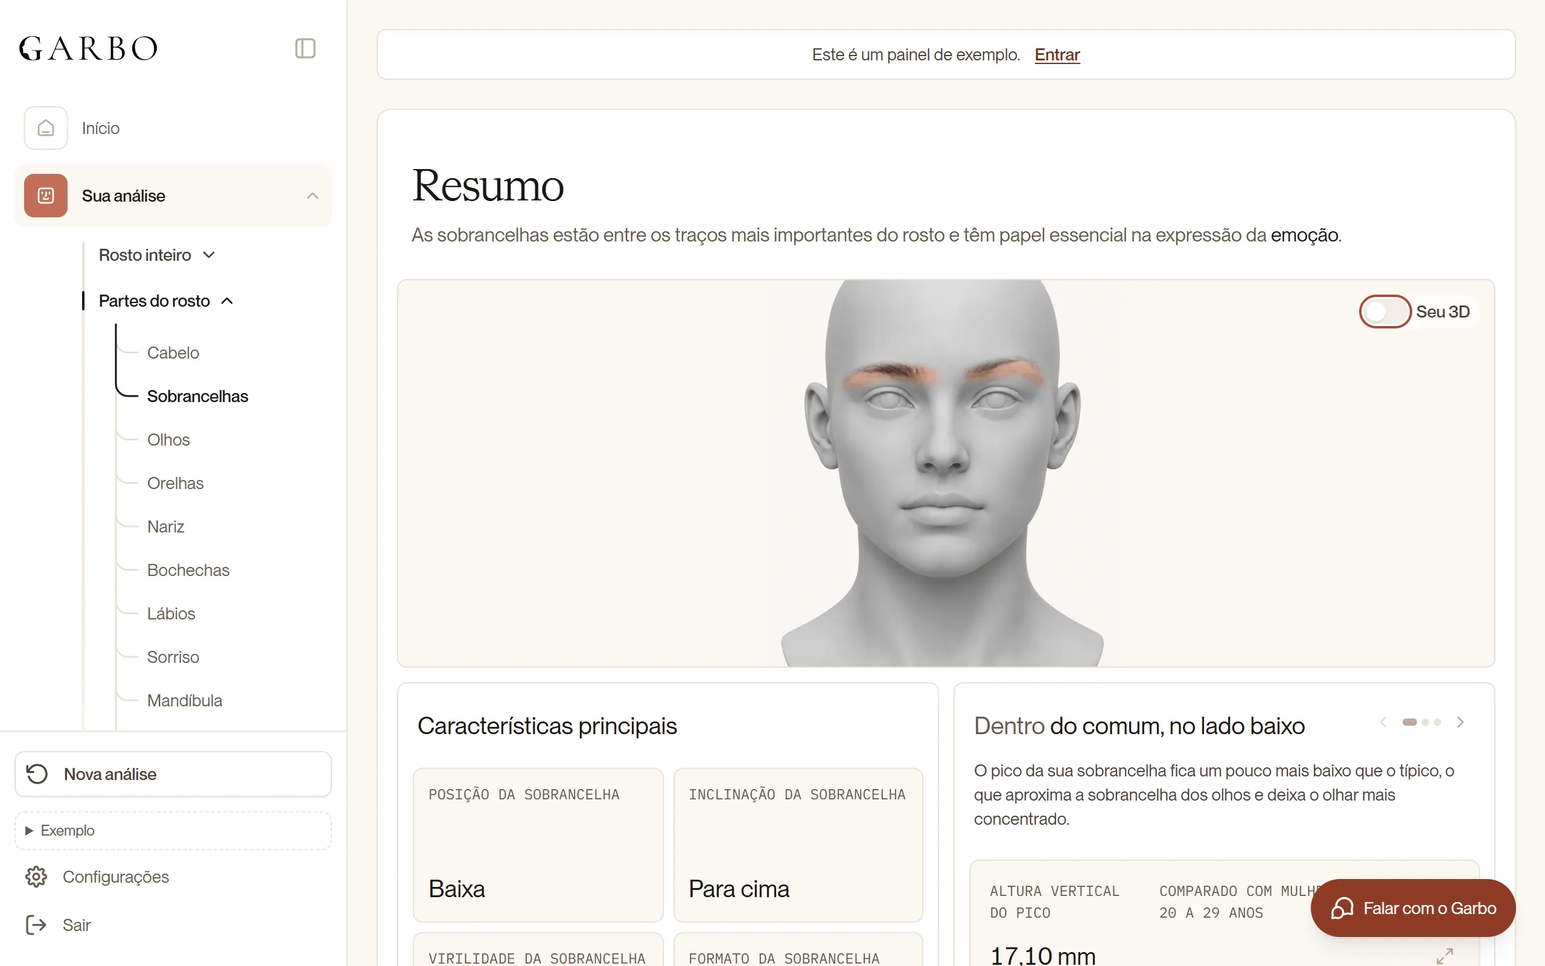The width and height of the screenshot is (1545, 966).
Task: Click the Sair label
Action: pos(77,925)
